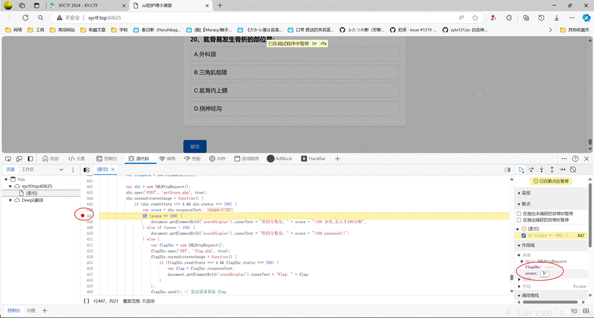Viewport: 594px width, 318px height.
Task: Open the (索引) file in navigator tree
Action: point(31,193)
